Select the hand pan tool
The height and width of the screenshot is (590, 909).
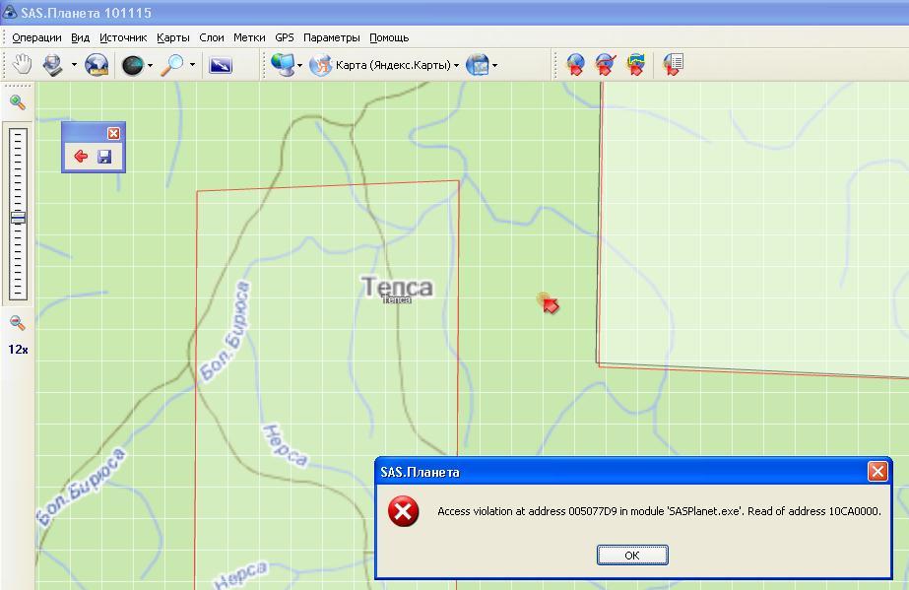coord(21,65)
